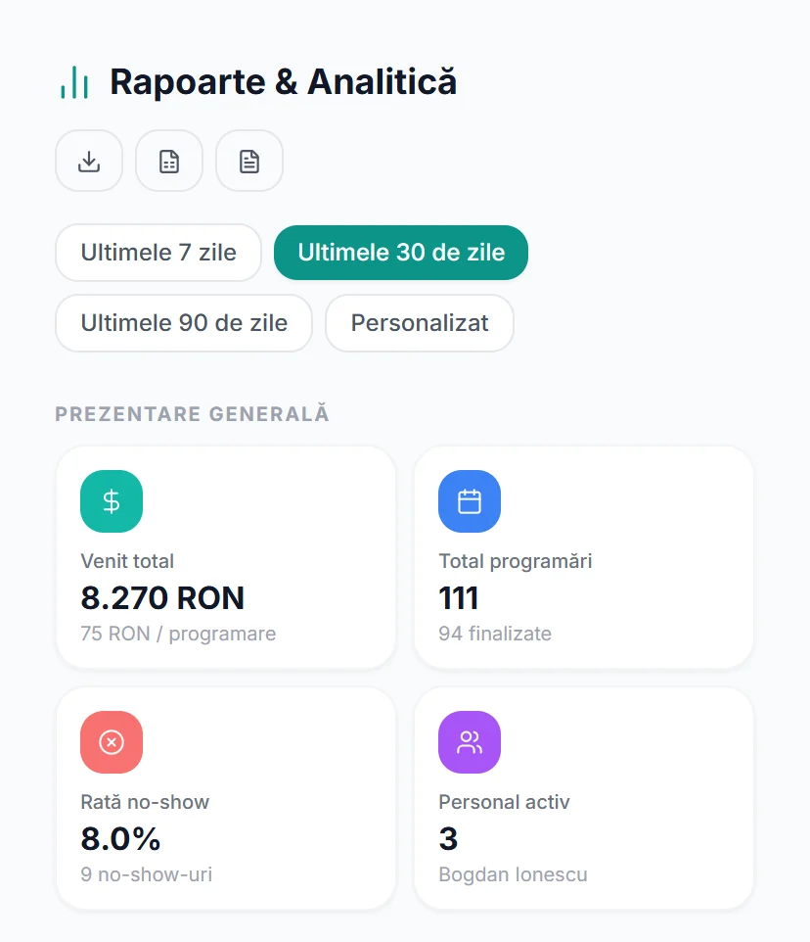
Task: Click the 111 appointments value
Action: coord(459,597)
